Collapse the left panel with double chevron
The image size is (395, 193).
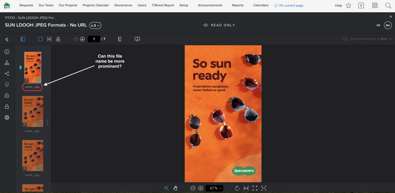[7, 39]
